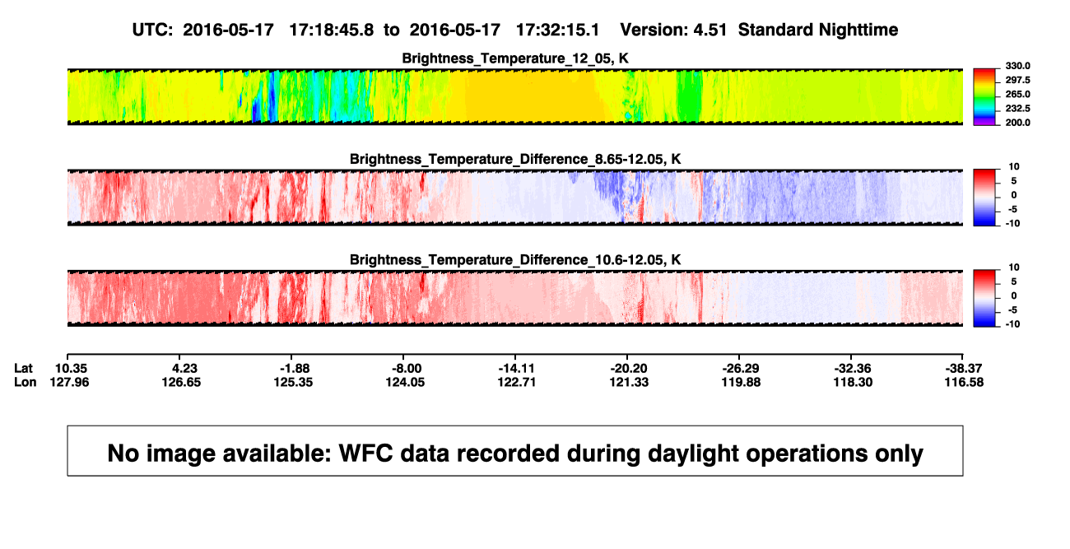Click the '330.0' color scale value
This screenshot has height=549, width=1070.
pyautogui.click(x=1019, y=66)
